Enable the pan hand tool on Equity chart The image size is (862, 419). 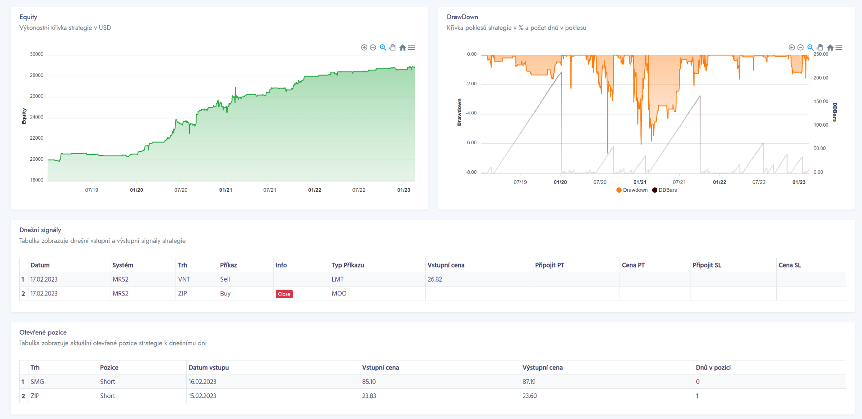coord(392,48)
